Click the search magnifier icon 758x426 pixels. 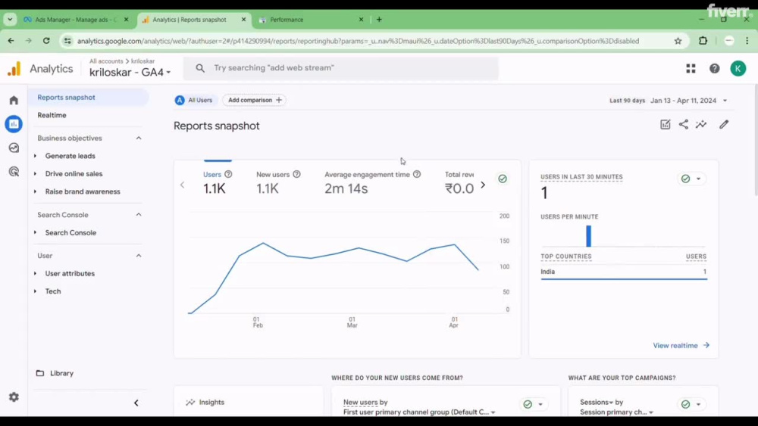200,68
